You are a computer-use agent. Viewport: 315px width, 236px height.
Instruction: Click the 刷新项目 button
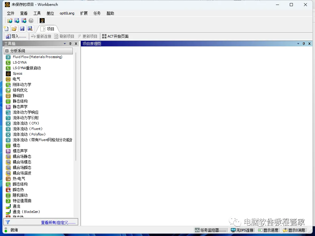[x=64, y=36]
